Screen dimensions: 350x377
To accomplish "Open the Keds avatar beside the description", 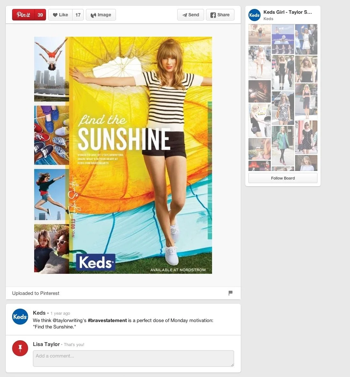I will [x=20, y=316].
